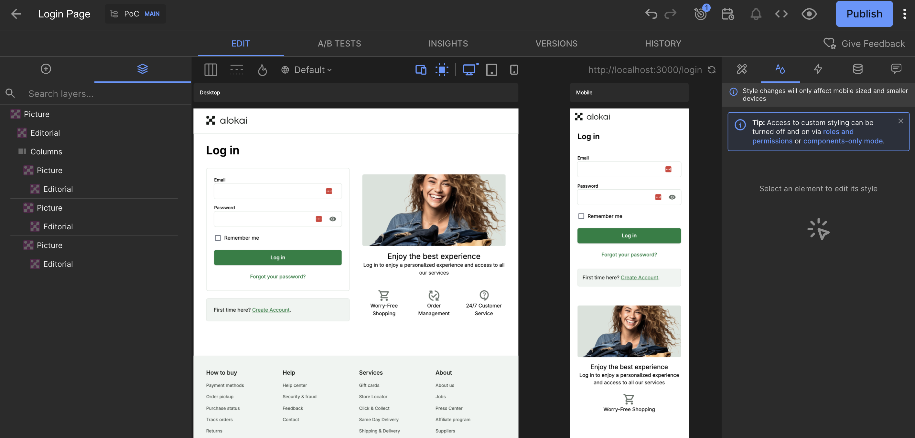Click Create Account link in Mobile preview
The height and width of the screenshot is (438, 915).
639,277
